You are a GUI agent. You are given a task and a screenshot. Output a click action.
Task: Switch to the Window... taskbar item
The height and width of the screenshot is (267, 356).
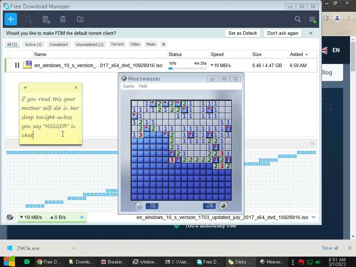146,262
